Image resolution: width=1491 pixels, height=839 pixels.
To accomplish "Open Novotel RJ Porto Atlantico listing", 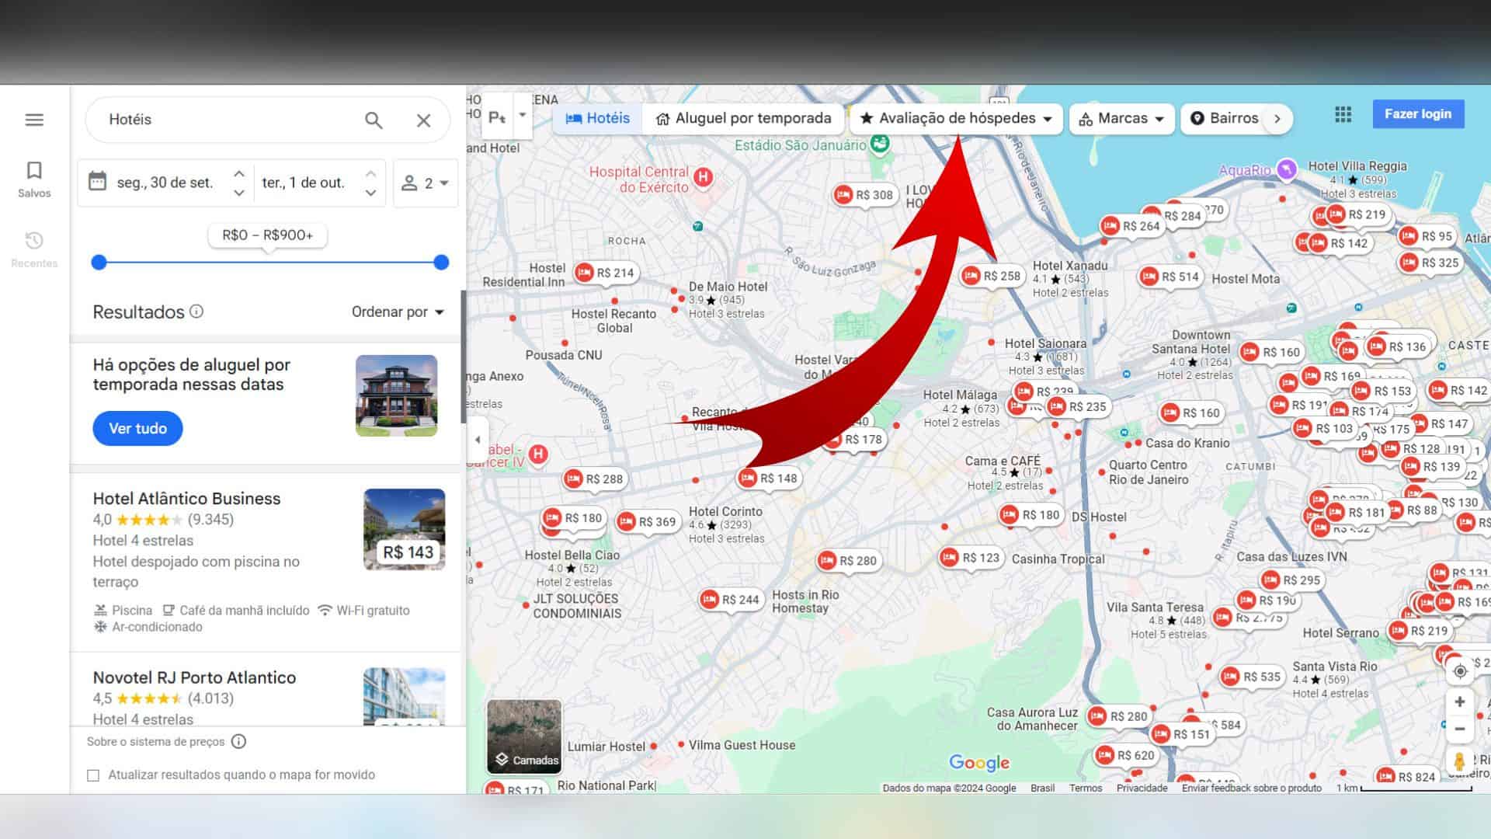I will pyautogui.click(x=194, y=677).
